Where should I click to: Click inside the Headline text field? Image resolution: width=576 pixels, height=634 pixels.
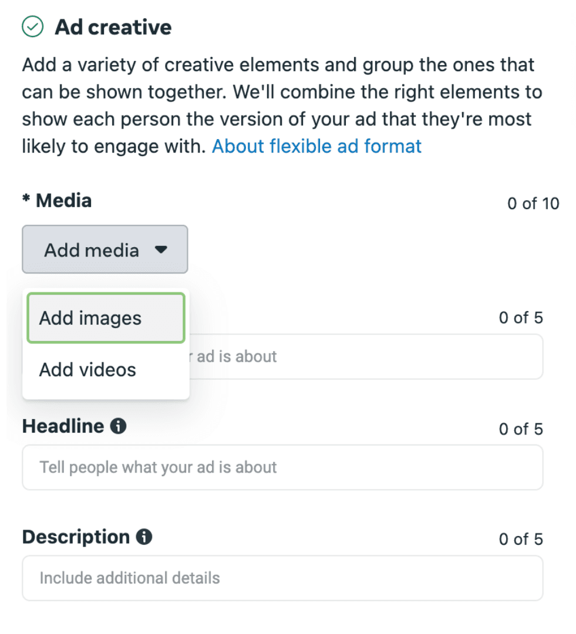tap(282, 467)
